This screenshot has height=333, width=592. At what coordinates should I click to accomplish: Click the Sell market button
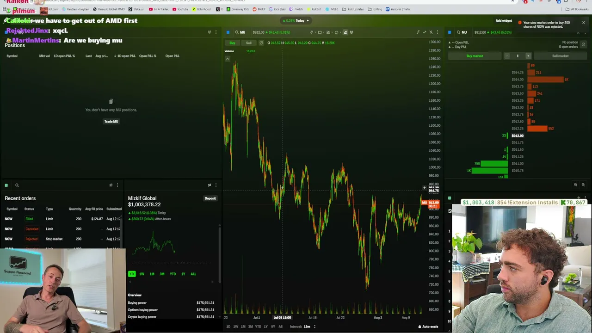[560, 56]
